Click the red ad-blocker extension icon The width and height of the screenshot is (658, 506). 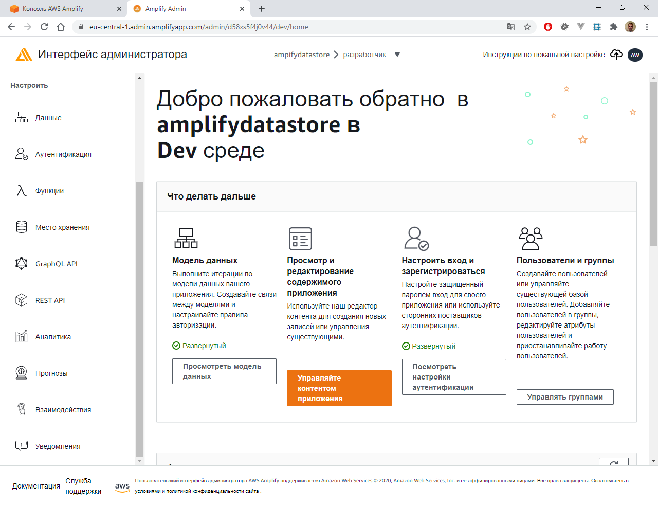[x=548, y=27]
